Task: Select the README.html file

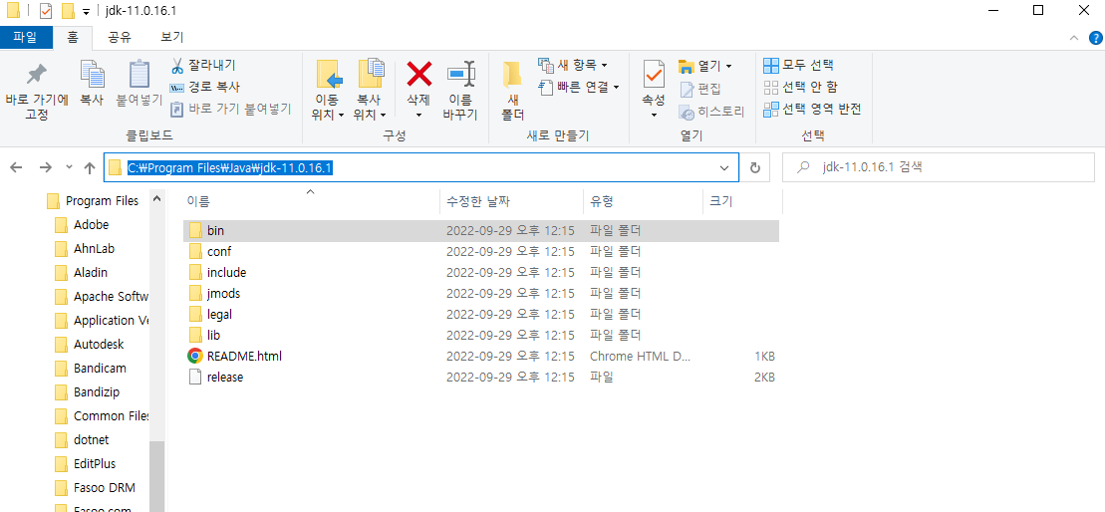Action: point(480,357)
